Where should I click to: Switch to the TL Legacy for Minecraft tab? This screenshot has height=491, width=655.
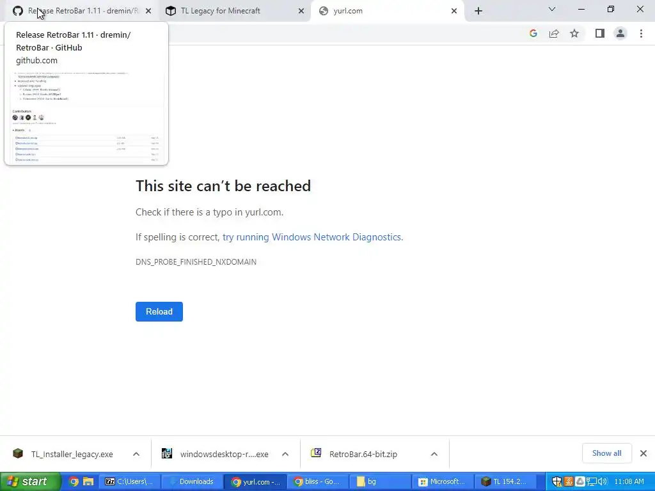click(x=234, y=11)
